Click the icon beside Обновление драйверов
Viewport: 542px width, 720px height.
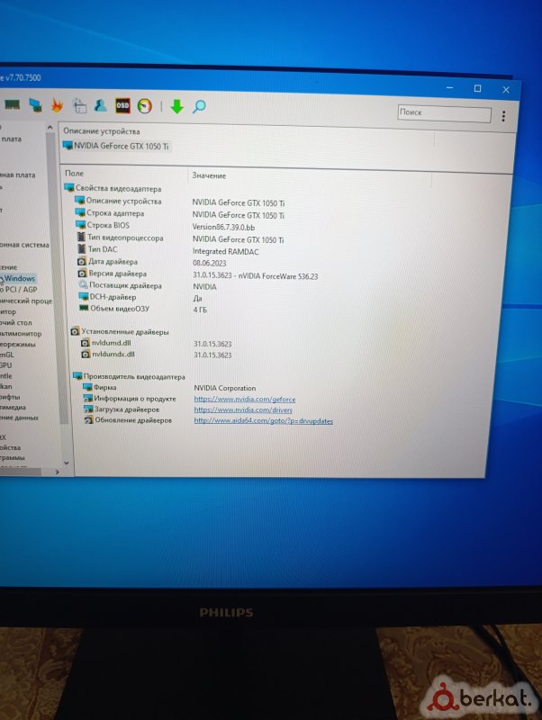coord(88,419)
